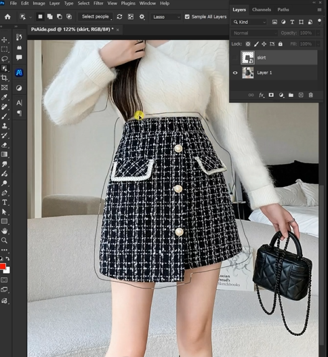
Task: Open the Plugins menu
Action: tap(128, 3)
